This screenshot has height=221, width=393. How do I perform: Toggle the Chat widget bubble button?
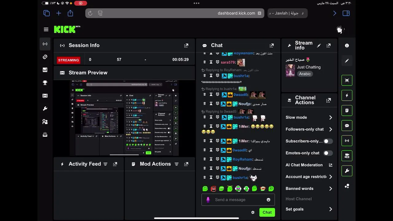pyautogui.click(x=347, y=126)
